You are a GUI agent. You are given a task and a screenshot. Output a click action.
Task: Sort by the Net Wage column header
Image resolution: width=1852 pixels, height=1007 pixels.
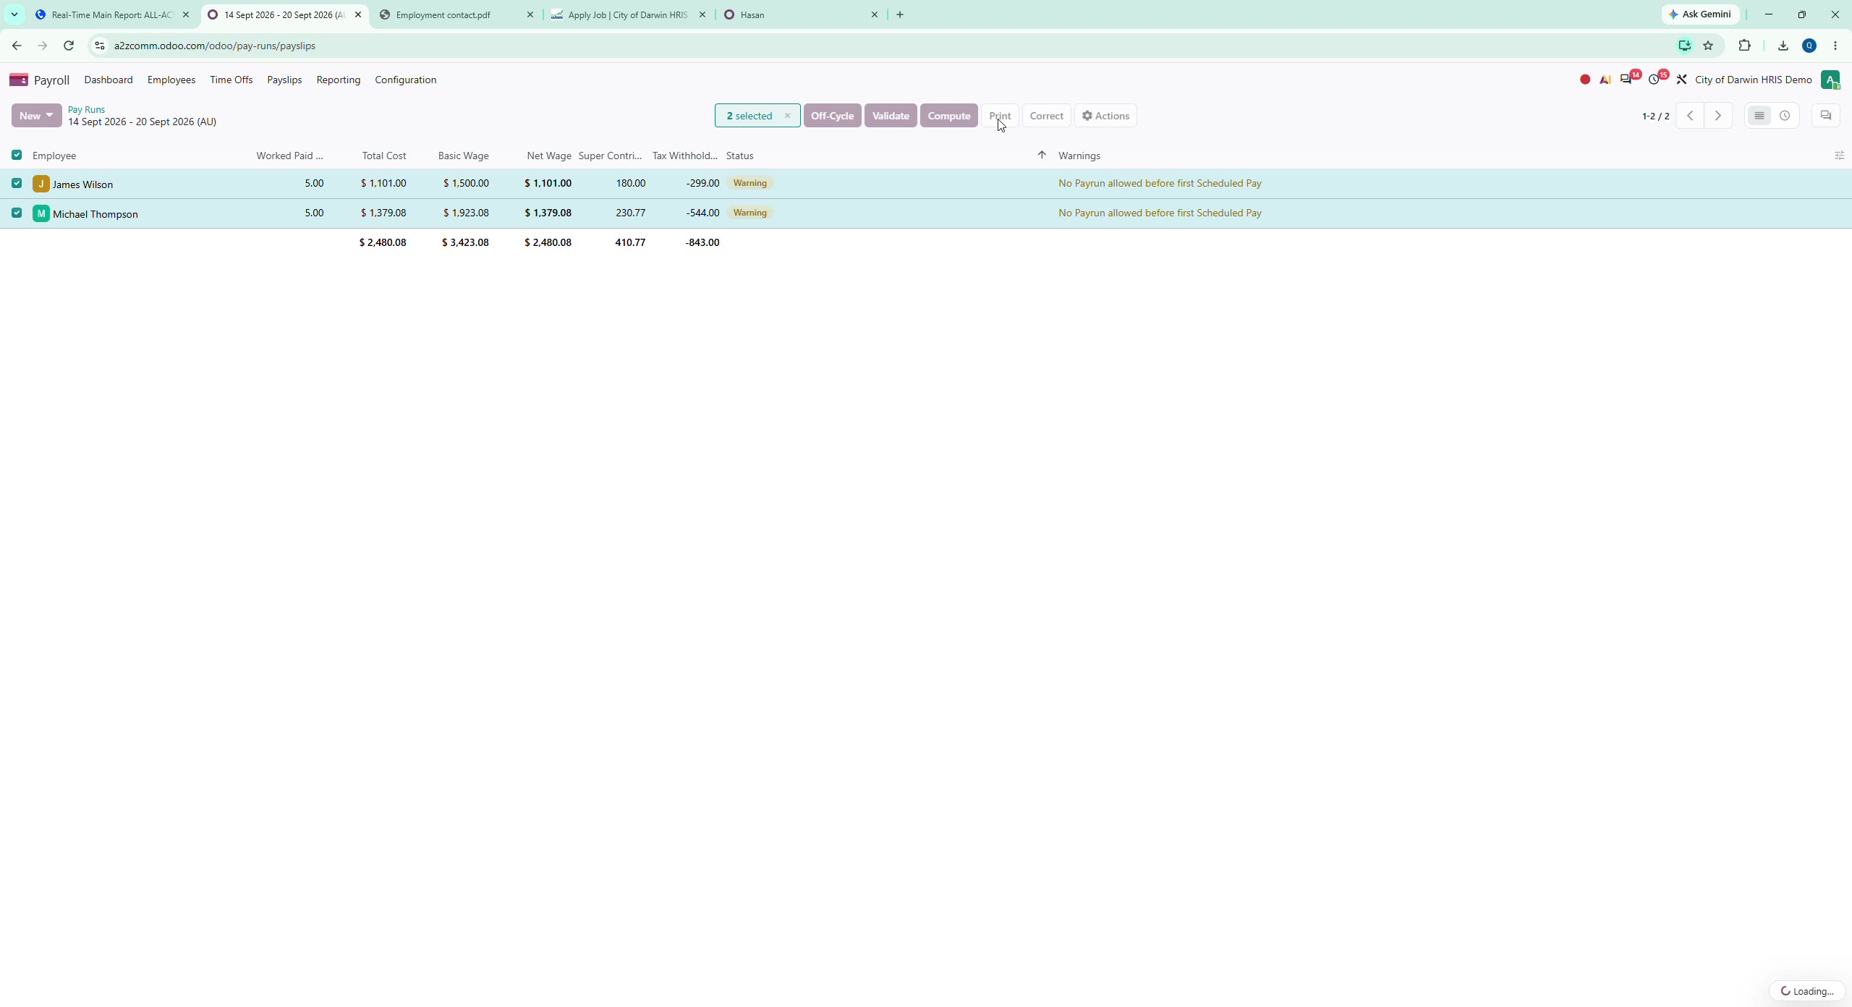tap(548, 156)
